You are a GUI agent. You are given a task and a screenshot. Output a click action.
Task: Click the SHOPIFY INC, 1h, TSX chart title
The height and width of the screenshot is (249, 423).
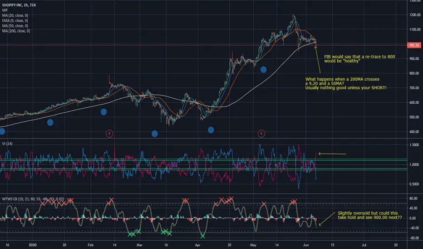(19, 5)
